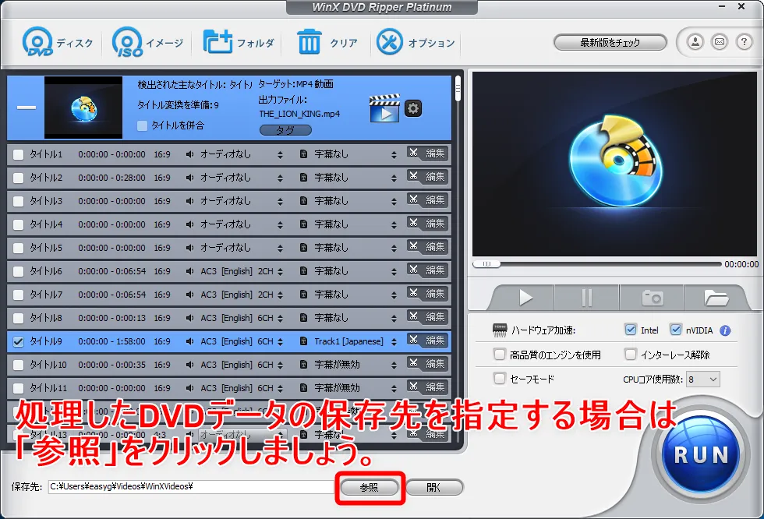Open audio track selector for タイトル3

pyautogui.click(x=280, y=202)
